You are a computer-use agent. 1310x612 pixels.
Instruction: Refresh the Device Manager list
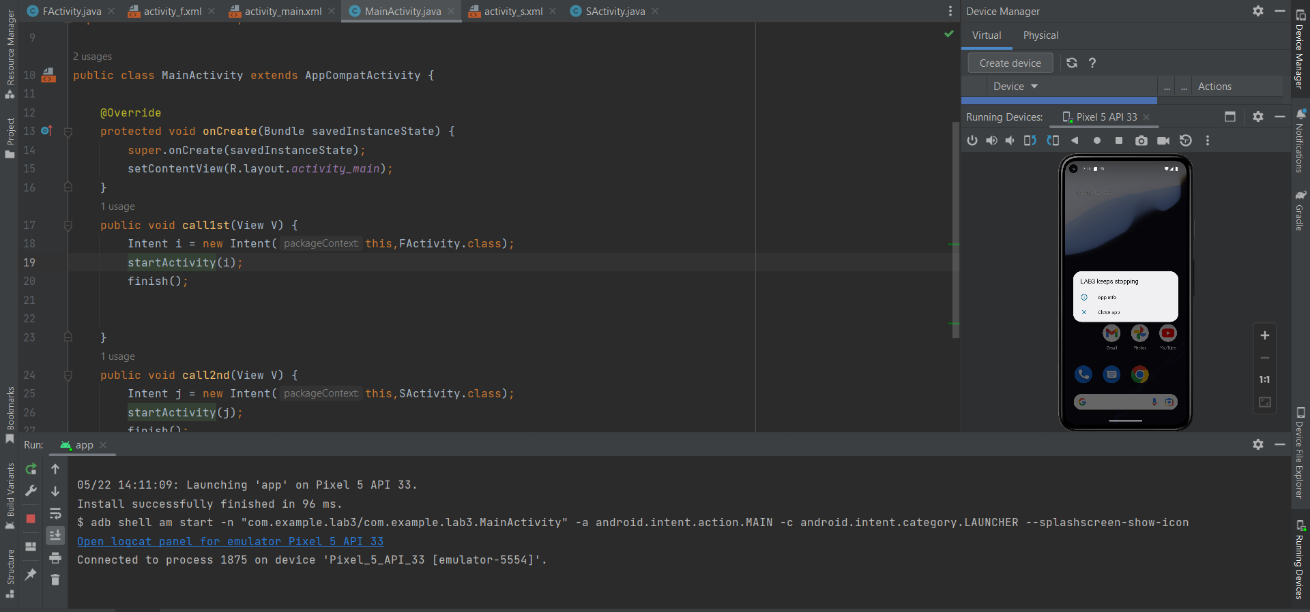[x=1072, y=63]
